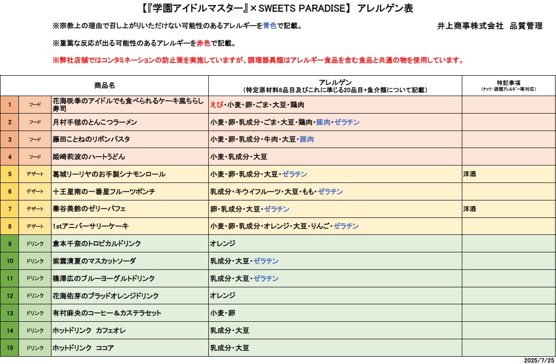Click 洋酒 note in the シナモンロール row
Viewport: 556px width, 364px height.
pos(470,174)
